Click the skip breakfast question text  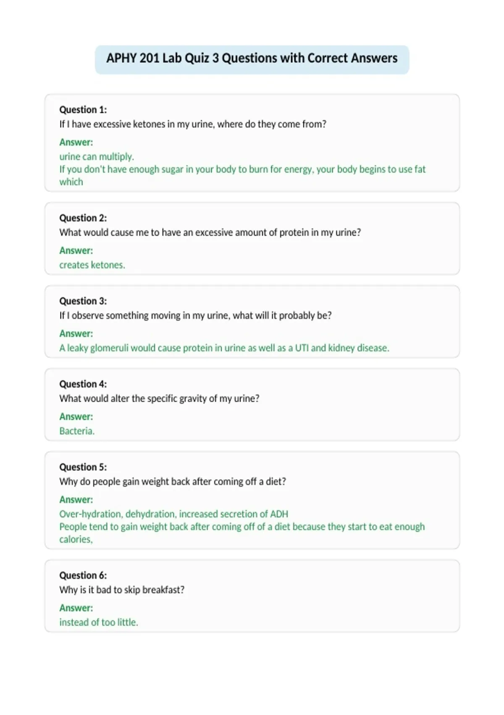point(122,590)
